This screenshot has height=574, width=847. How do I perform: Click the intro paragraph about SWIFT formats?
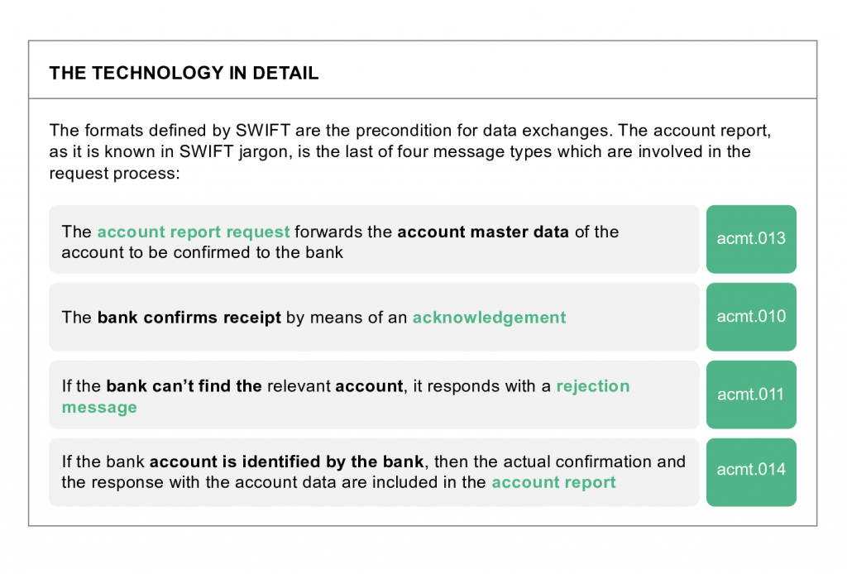[x=410, y=151]
